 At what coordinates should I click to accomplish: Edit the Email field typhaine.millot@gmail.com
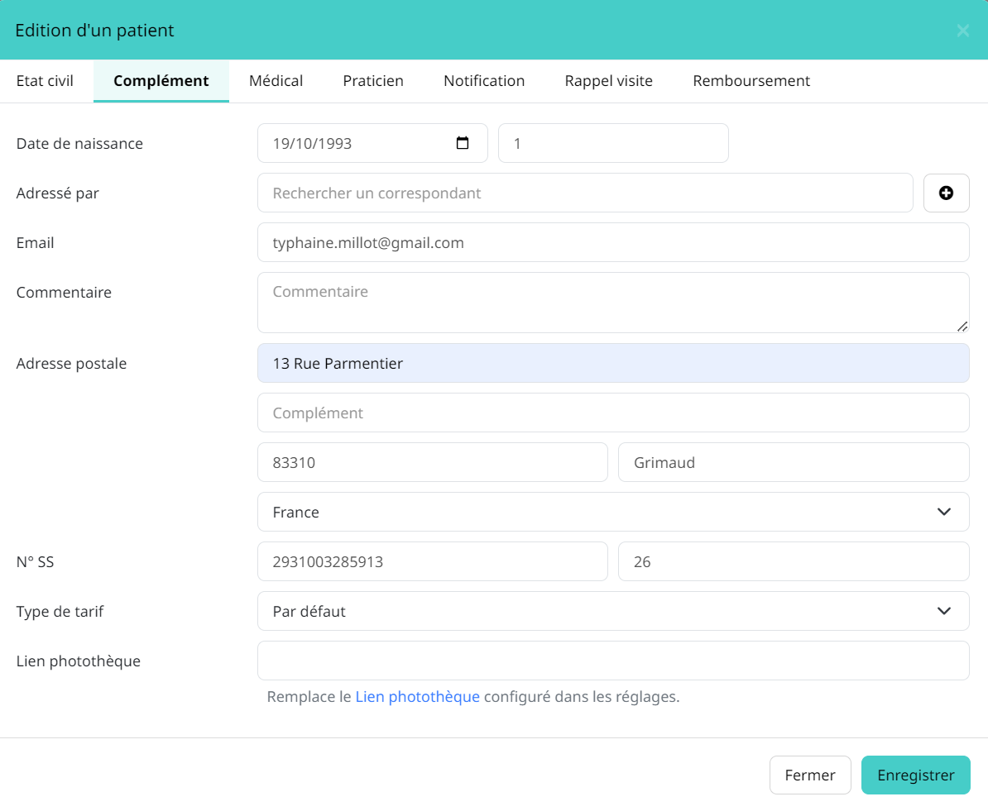pos(613,242)
